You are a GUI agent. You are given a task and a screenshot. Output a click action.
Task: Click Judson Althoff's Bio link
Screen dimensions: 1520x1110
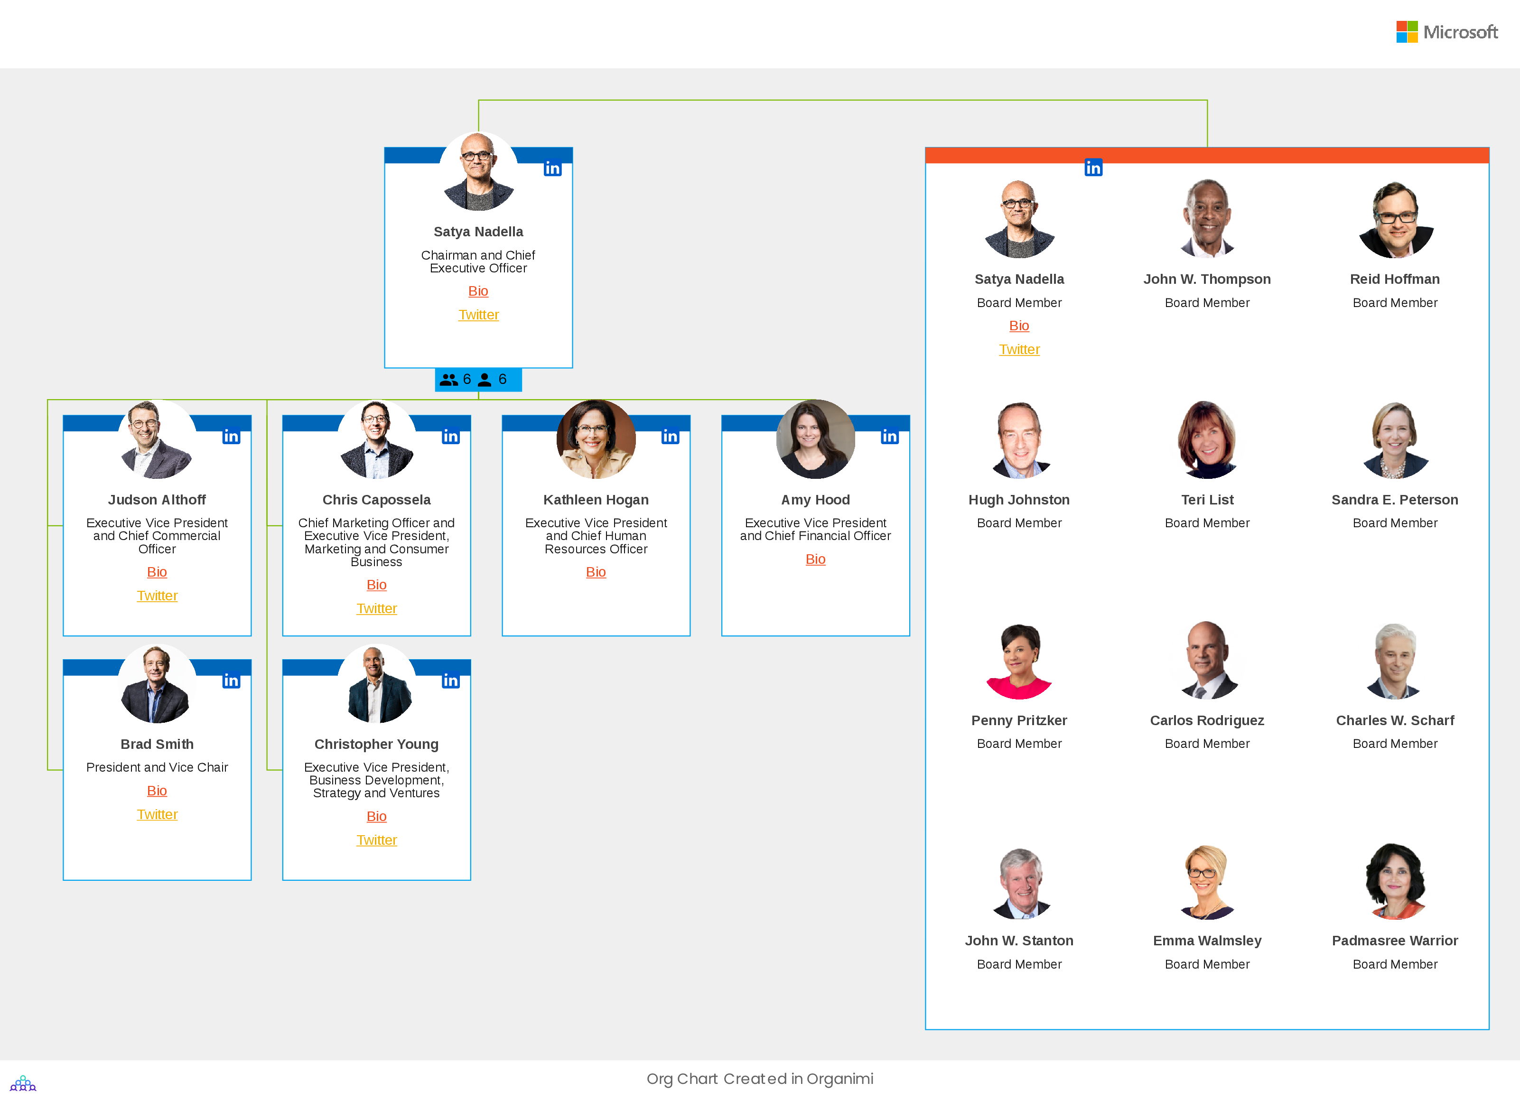coord(157,571)
